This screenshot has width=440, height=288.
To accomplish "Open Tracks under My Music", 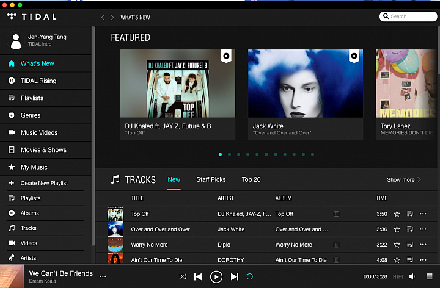I will (45, 228).
